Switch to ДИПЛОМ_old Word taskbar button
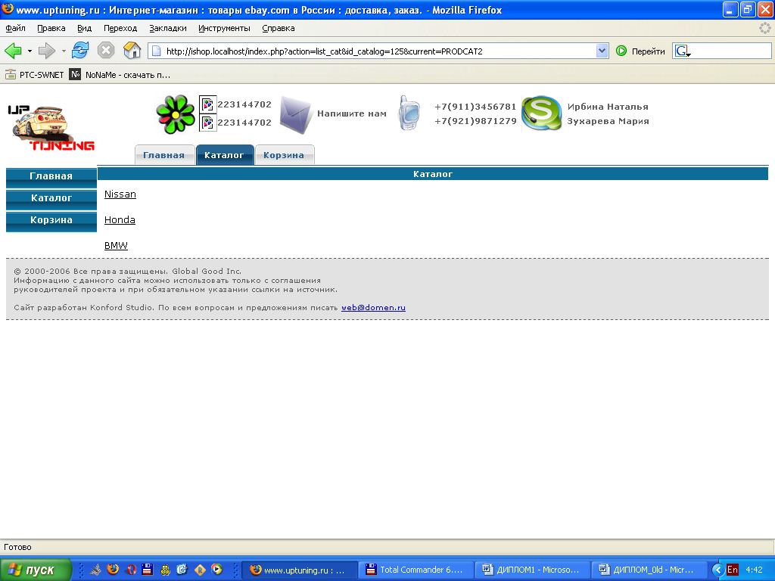Screen dimensions: 775x581 coord(649,570)
